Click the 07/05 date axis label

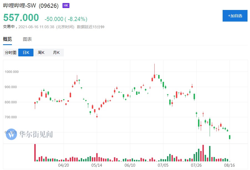coord(163,165)
